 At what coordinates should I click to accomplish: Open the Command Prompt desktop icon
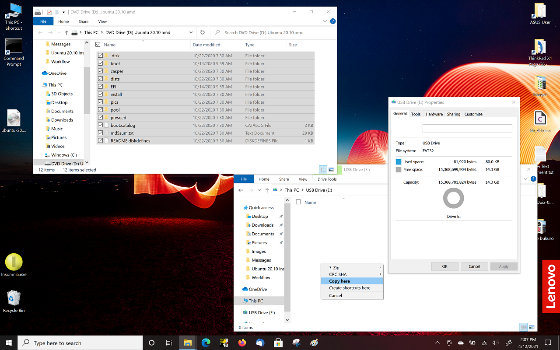coord(14,52)
